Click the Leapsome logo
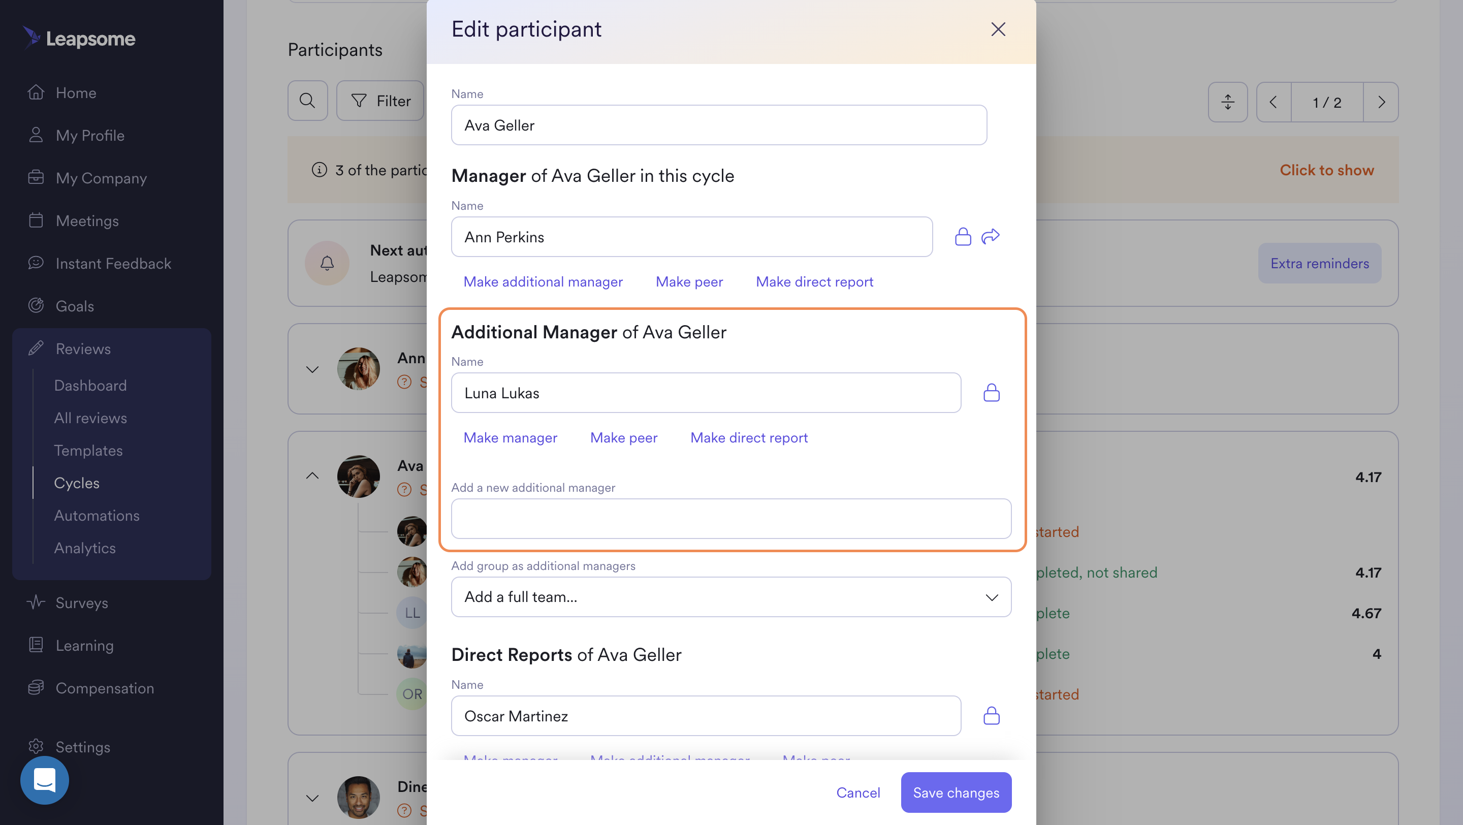Viewport: 1463px width, 825px height. pyautogui.click(x=79, y=38)
